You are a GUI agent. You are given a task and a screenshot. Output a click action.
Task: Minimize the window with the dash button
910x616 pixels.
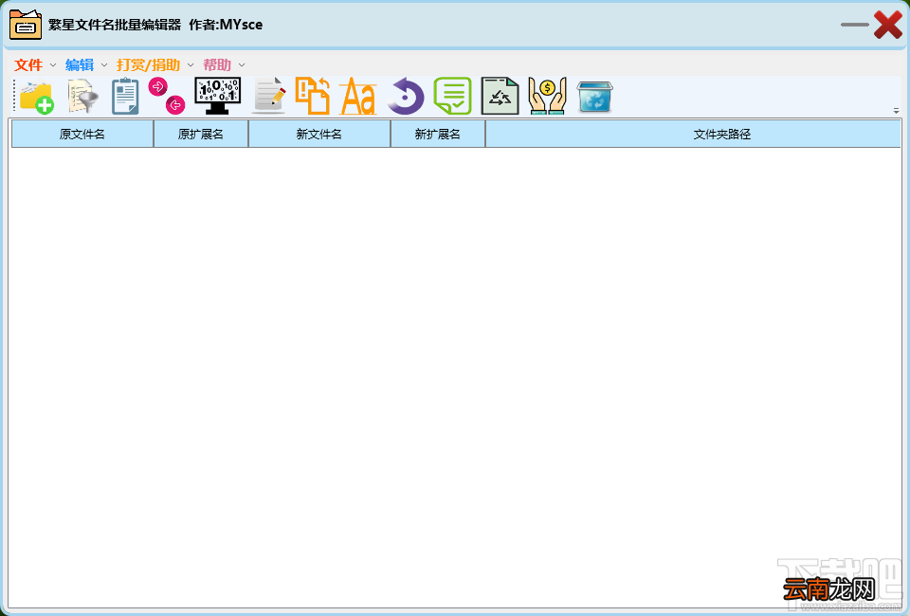[x=854, y=25]
